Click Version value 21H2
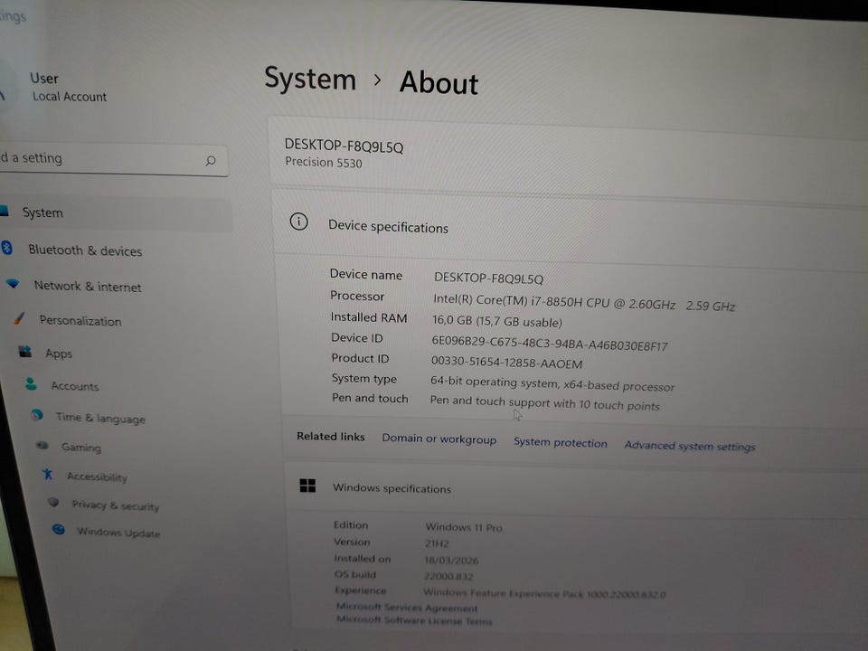Screen dimensions: 868x651 (x=437, y=543)
